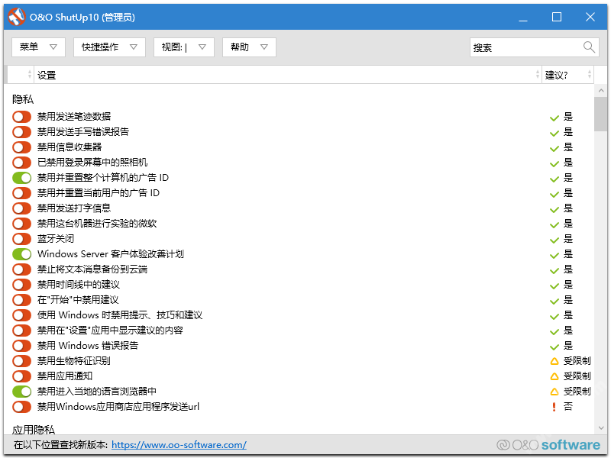Viewport: 611px width, 458px height.
Task: Toggle 禁用并重置当前用户的广告 ID switch
Action: tap(21, 193)
